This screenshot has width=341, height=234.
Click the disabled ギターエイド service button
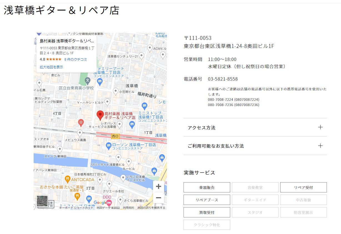coord(255,200)
